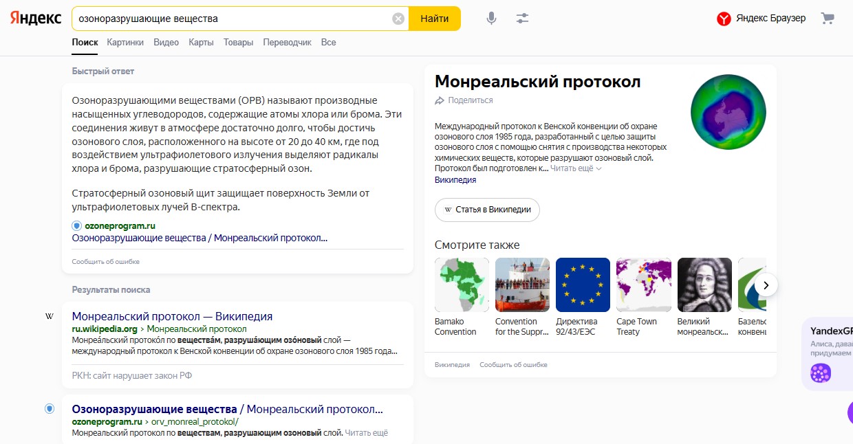Image resolution: width=853 pixels, height=444 pixels.
Task: Click the Монреальский протокол breadcrumb in first result
Action: (197, 329)
